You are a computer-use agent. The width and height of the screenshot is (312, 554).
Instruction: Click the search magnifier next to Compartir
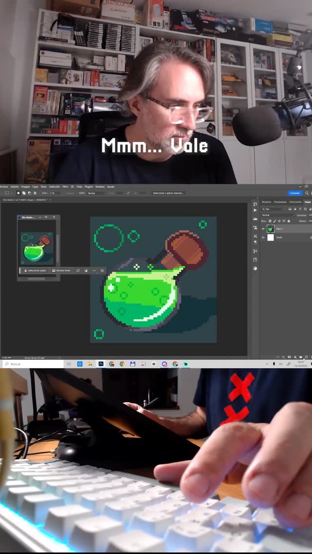[307, 193]
